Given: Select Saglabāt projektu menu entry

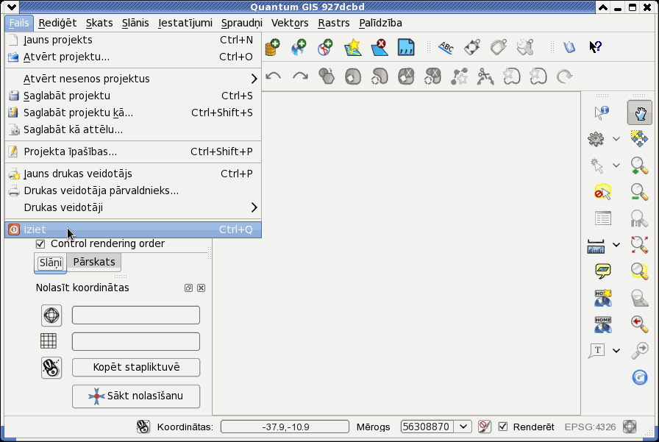Looking at the screenshot, I should [x=133, y=96].
